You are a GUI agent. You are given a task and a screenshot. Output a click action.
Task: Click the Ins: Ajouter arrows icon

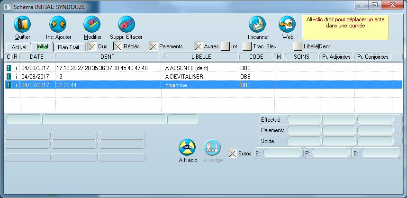pyautogui.click(x=58, y=24)
